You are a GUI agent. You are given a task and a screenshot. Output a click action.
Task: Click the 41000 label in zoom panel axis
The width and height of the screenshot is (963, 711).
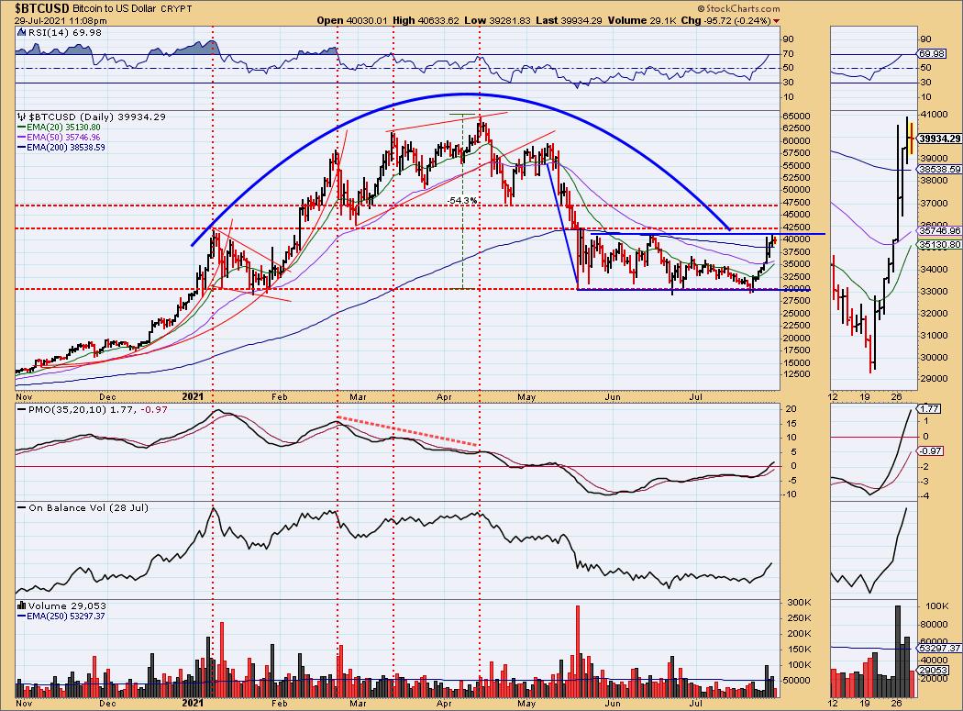pyautogui.click(x=934, y=115)
